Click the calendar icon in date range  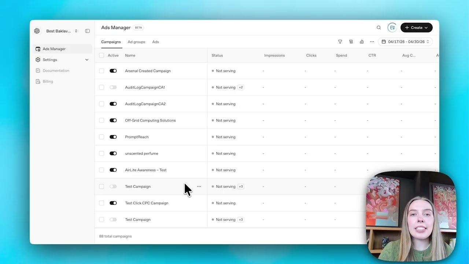[x=384, y=42]
